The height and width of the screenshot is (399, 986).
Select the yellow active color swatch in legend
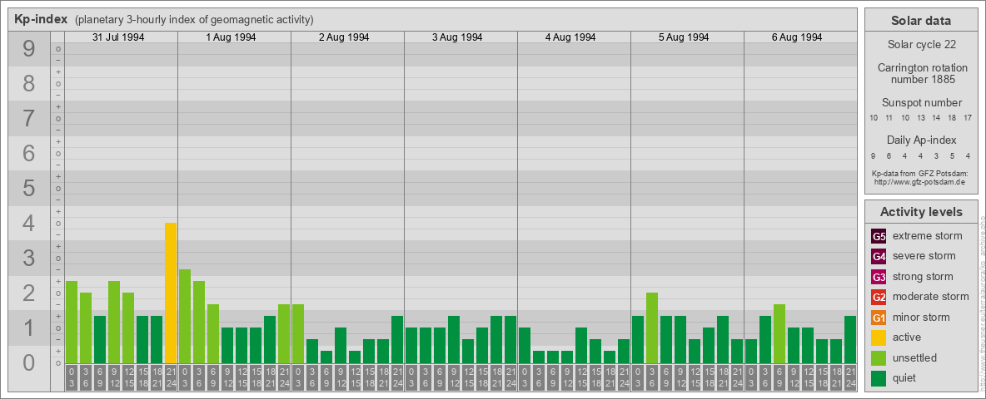pyautogui.click(x=879, y=337)
